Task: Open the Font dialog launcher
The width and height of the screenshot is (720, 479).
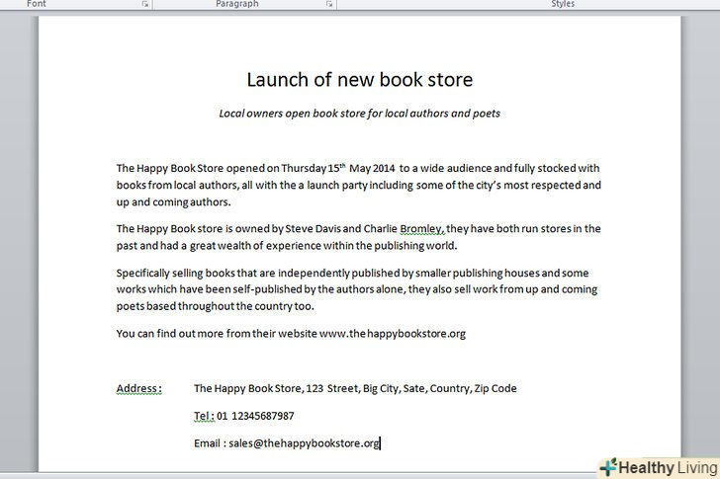Action: 145,4
